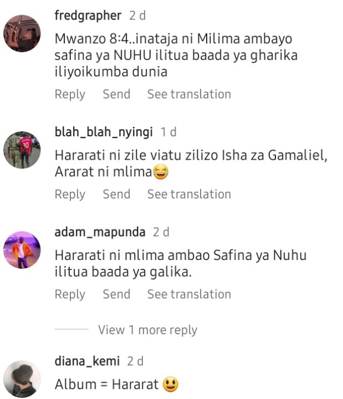Open fredgrapher's profile picture
Screen dimensions: 343x399
[22, 33]
